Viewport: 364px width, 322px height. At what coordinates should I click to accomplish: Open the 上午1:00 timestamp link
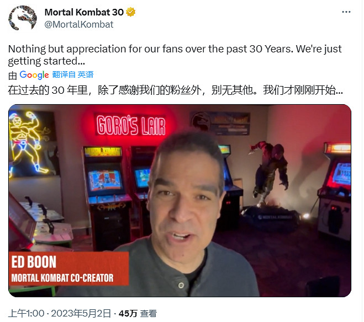(x=26, y=313)
